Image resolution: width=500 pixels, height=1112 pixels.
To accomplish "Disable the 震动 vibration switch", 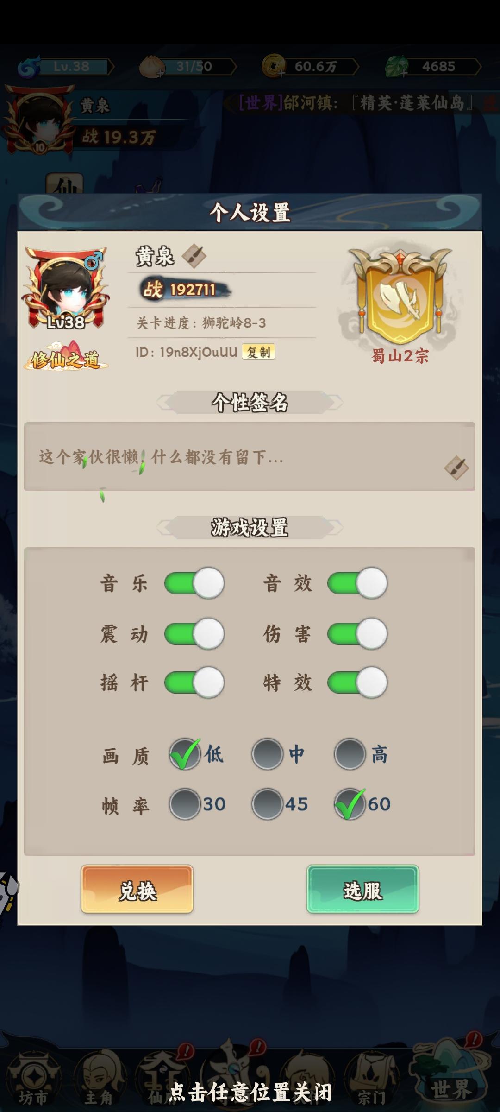I will pyautogui.click(x=194, y=634).
